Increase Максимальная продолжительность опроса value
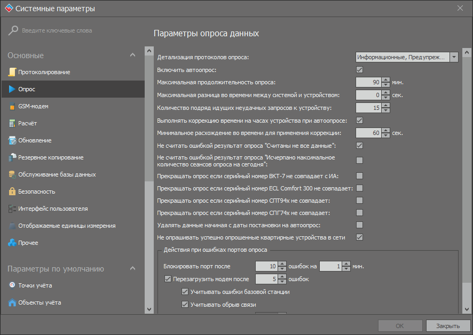 point(386,79)
